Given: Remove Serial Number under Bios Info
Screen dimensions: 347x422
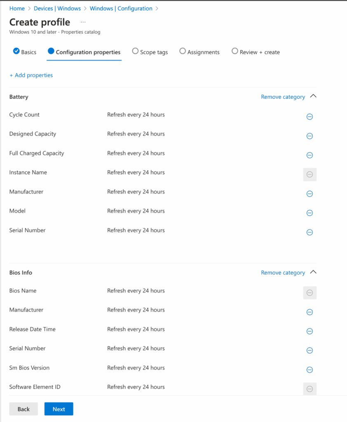Looking at the screenshot, I should tap(309, 350).
